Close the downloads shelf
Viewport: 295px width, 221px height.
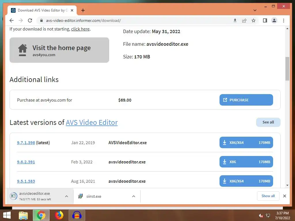coord(284,196)
